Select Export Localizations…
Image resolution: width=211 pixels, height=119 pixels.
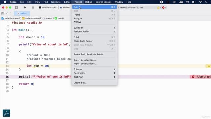pyautogui.click(x=94, y=60)
